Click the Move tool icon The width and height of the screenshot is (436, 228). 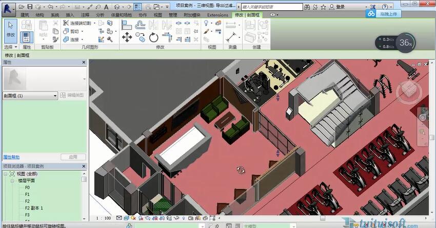pos(127,37)
